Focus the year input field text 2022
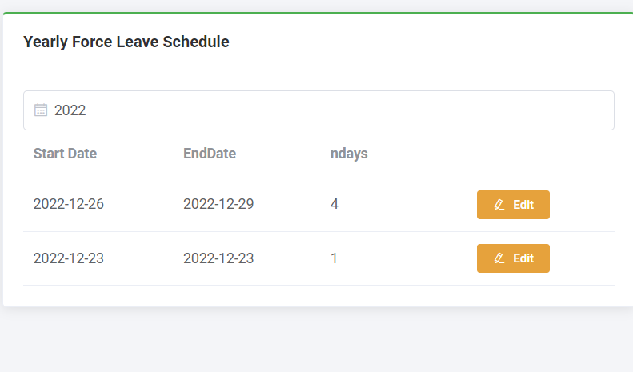This screenshot has height=372, width=633. (70, 110)
